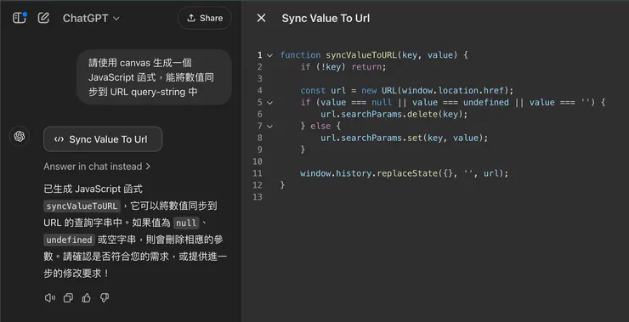Open the ChatGPT model selector dropdown
Image resolution: width=629 pixels, height=322 pixels.
[x=91, y=18]
